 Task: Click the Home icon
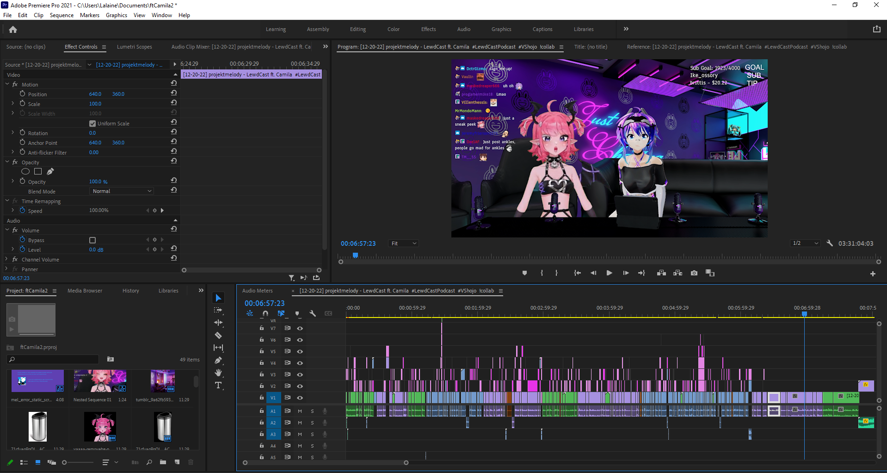13,29
